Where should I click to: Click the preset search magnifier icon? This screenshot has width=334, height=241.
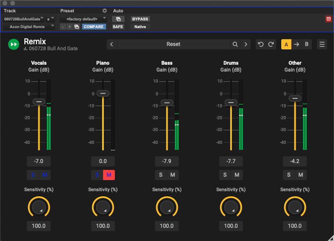pyautogui.click(x=235, y=44)
